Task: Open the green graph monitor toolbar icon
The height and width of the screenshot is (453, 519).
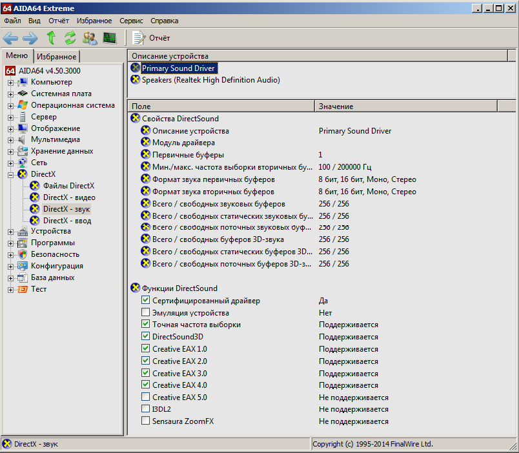Action: [109, 38]
